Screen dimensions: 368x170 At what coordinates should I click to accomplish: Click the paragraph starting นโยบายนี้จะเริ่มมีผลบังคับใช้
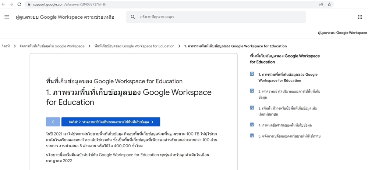[127, 158]
